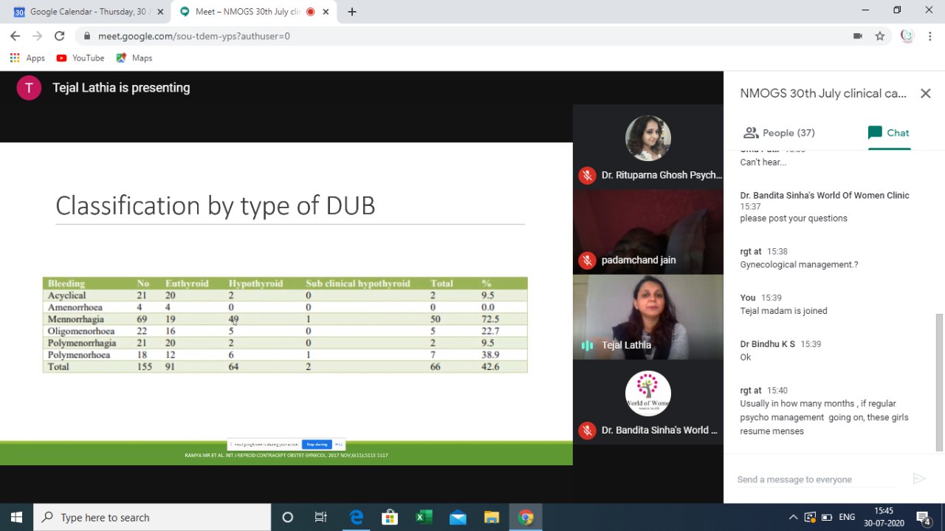Click the camera icon in address bar

click(x=858, y=35)
